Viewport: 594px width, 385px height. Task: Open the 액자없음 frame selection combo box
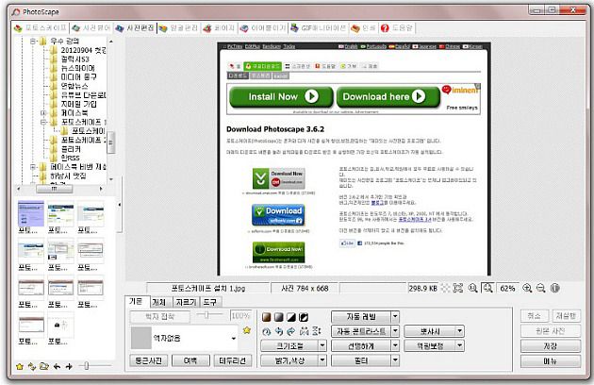tap(184, 338)
